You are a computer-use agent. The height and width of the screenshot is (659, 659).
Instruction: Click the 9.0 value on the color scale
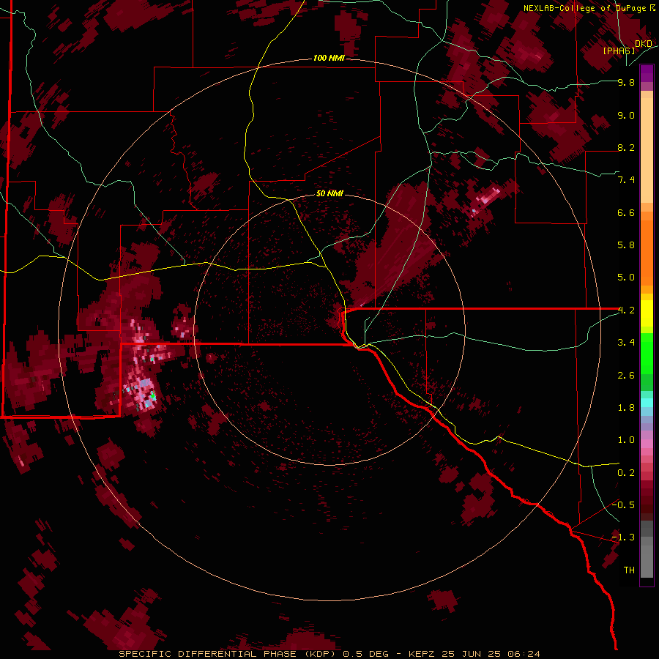626,115
